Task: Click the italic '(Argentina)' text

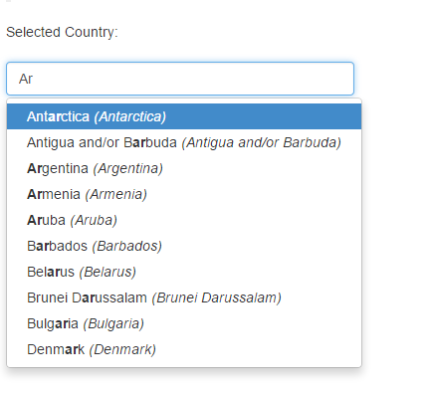Action: (x=128, y=168)
